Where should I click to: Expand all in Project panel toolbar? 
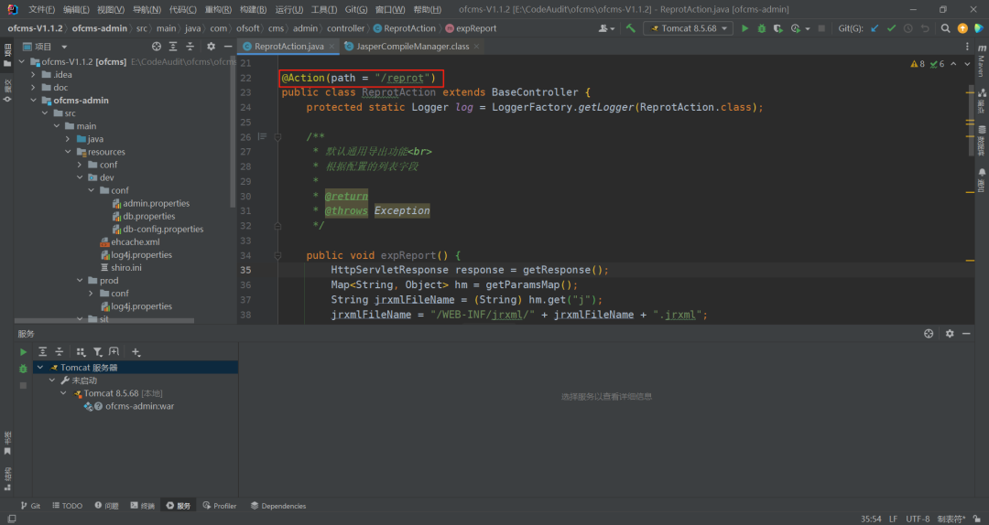point(173,47)
